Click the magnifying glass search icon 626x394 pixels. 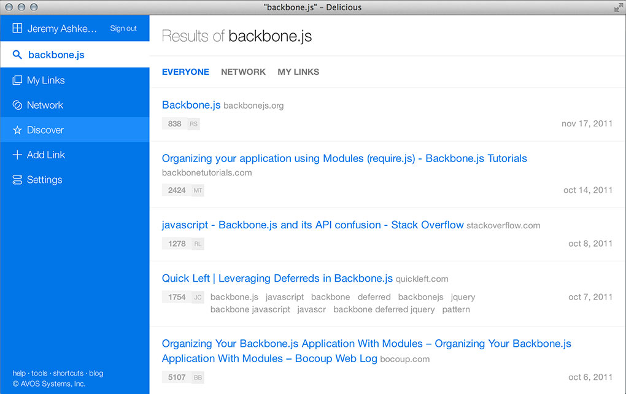[17, 55]
